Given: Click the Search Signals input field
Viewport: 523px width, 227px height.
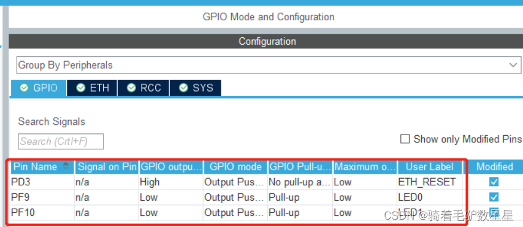Looking at the screenshot, I should [x=61, y=141].
